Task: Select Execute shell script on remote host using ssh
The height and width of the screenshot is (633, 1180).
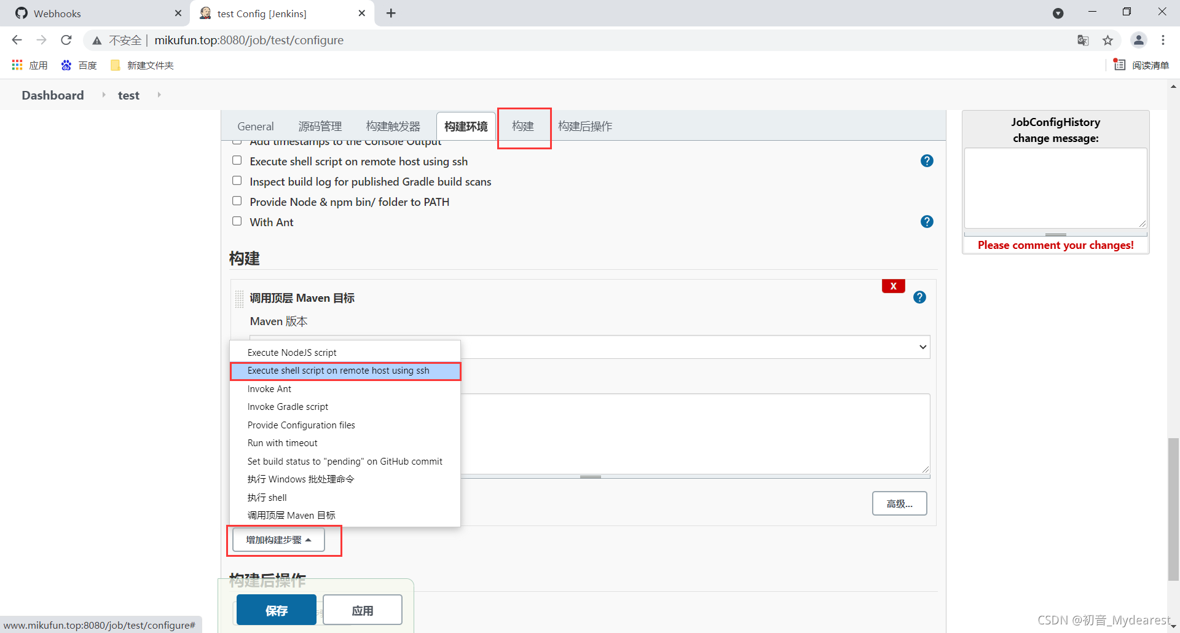Action: (345, 371)
